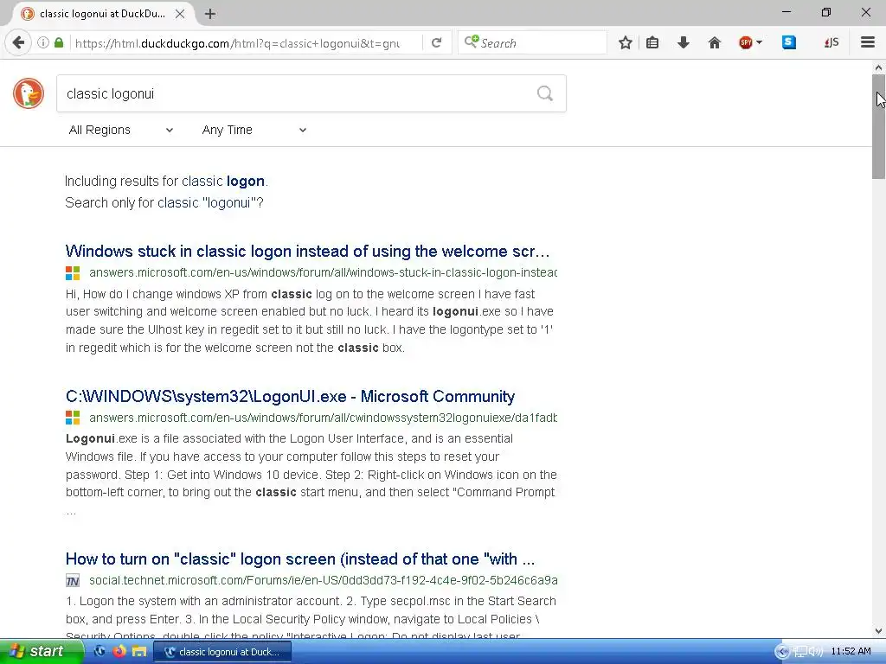886x664 pixels.
Task: Open the downloads arrow icon
Action: pyautogui.click(x=684, y=42)
